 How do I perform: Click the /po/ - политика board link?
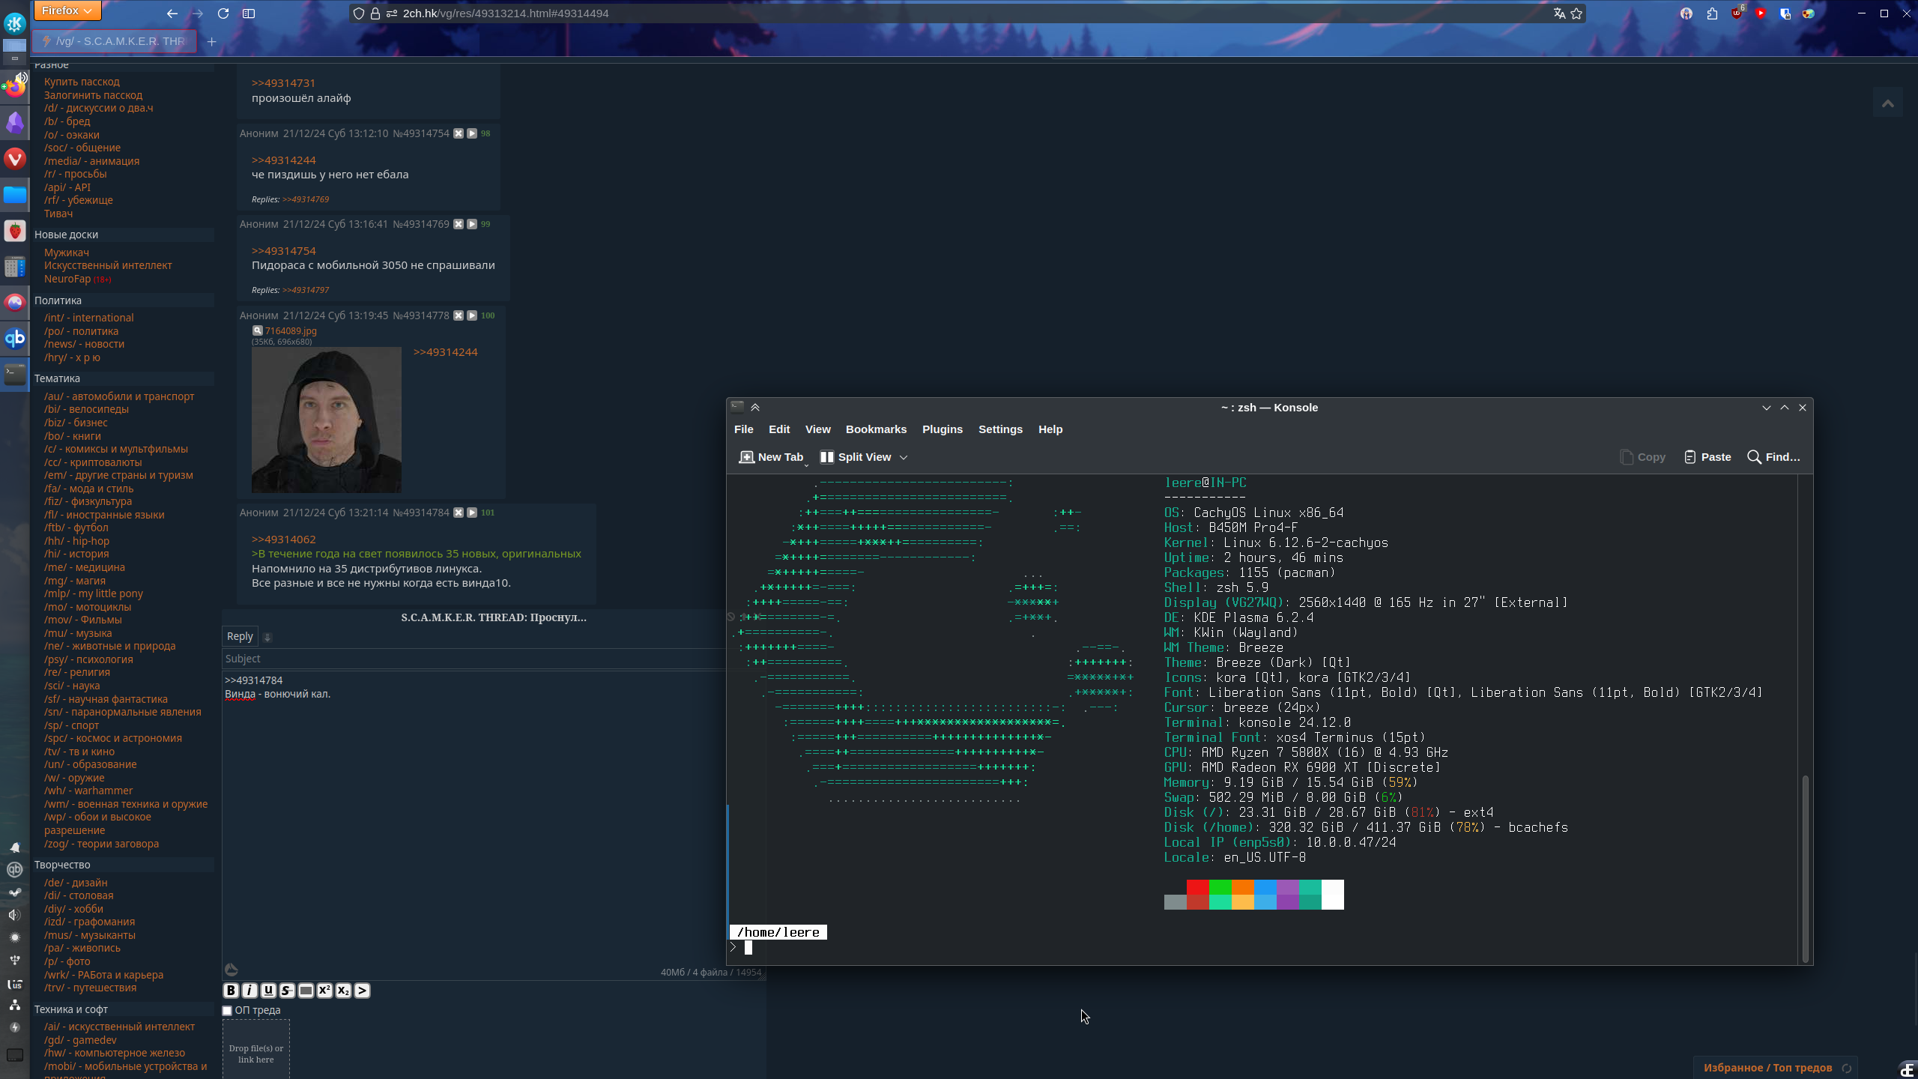[x=81, y=331]
